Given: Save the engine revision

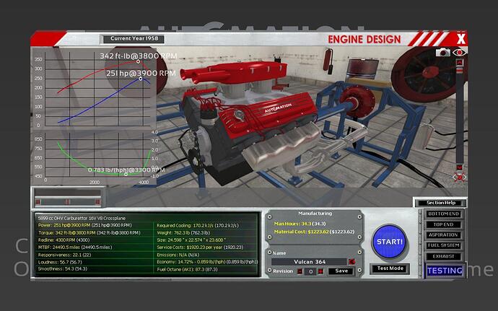Looking at the screenshot, I should click(342, 271).
